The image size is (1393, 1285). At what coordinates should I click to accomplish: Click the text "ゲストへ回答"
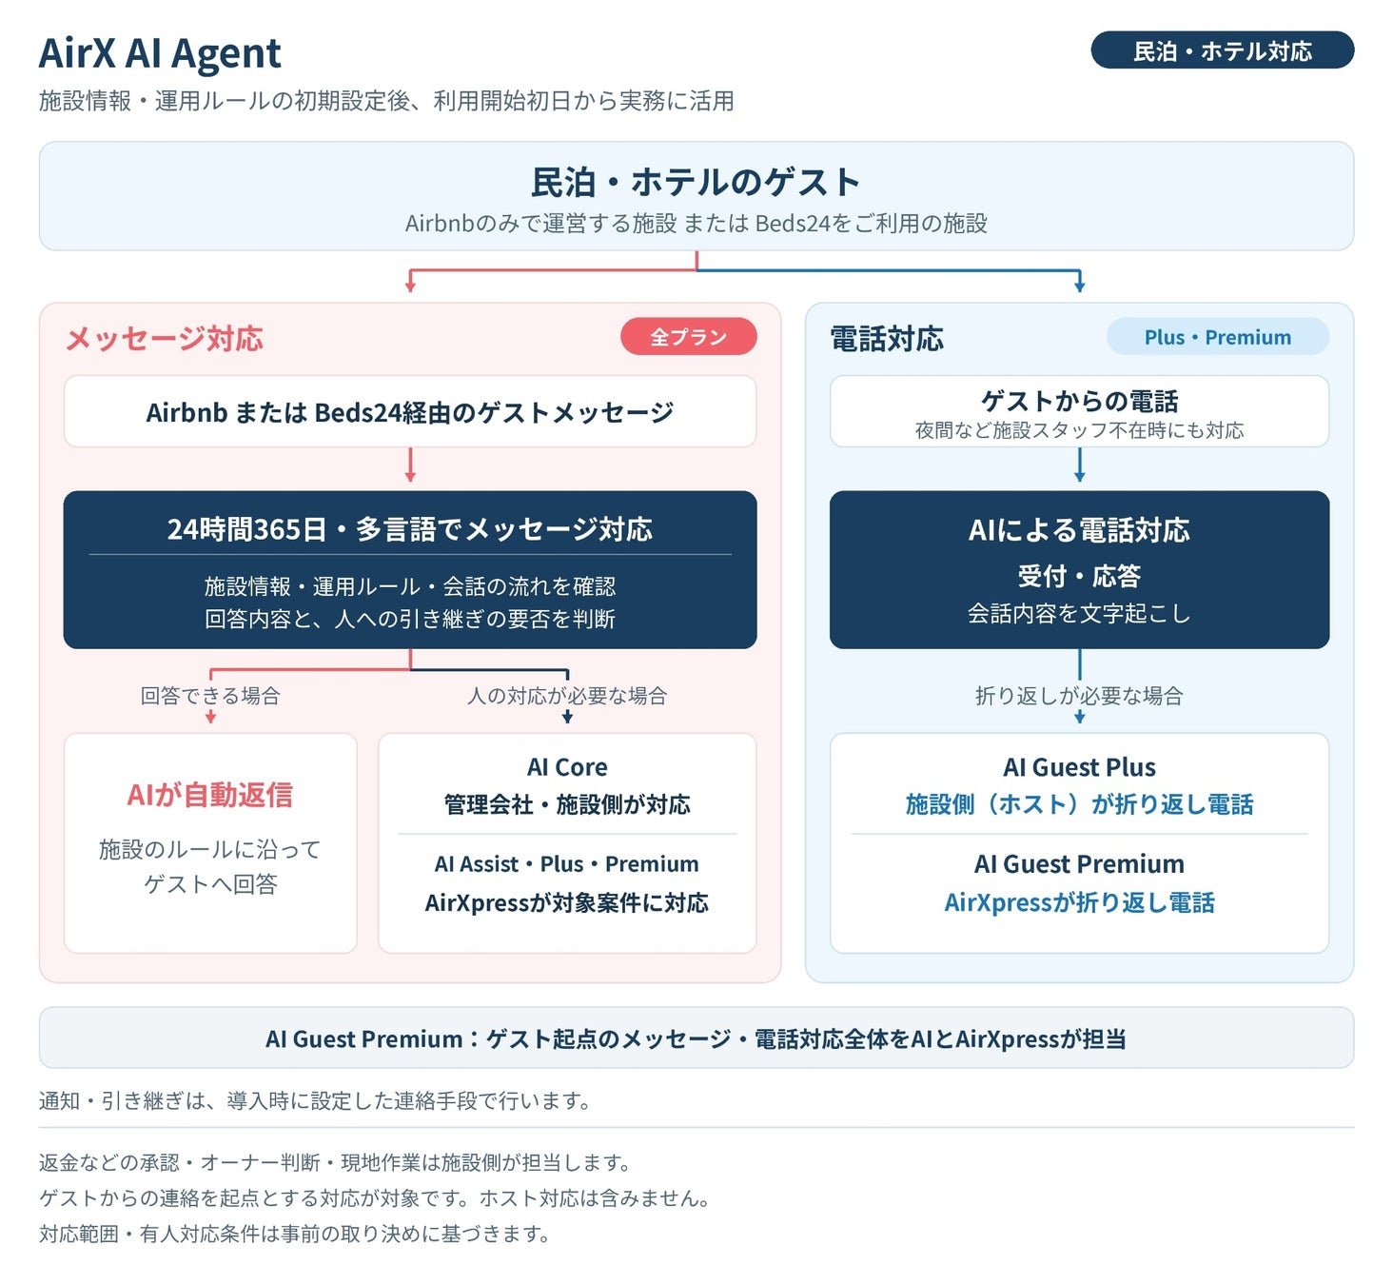pos(210,884)
